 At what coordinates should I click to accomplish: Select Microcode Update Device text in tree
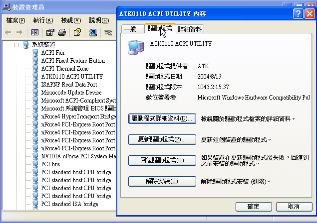(71, 93)
